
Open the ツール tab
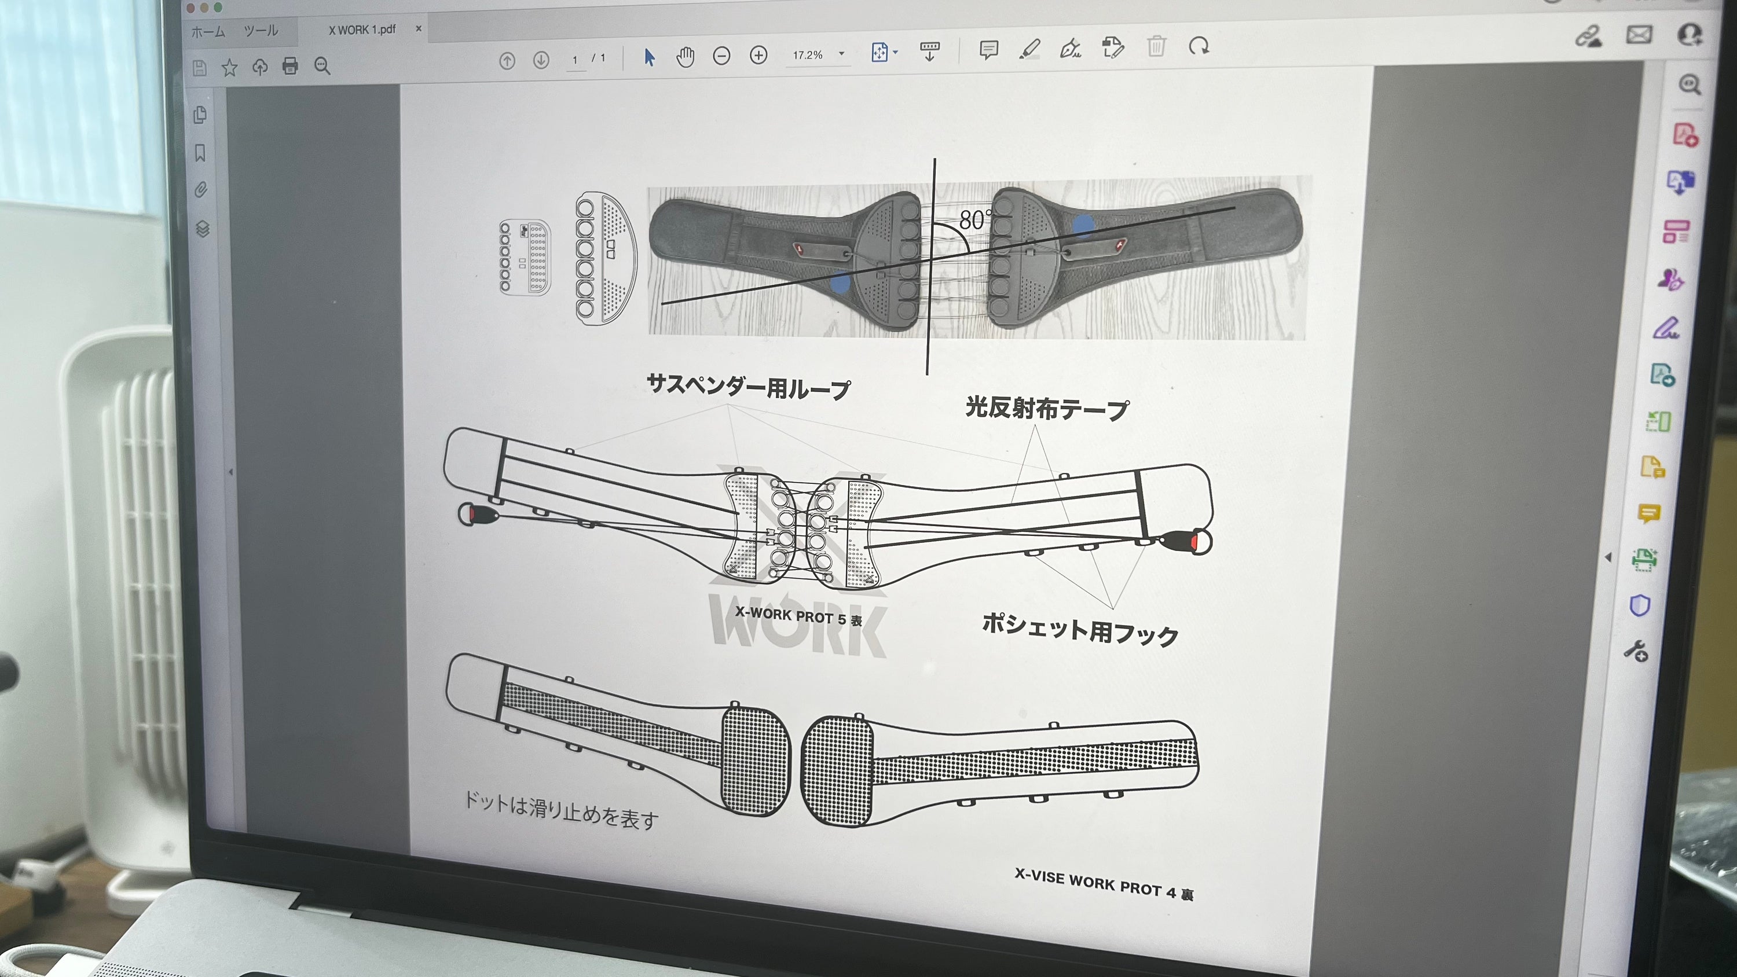[x=261, y=31]
